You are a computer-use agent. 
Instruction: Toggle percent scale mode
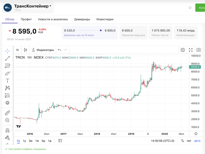click(182, 141)
